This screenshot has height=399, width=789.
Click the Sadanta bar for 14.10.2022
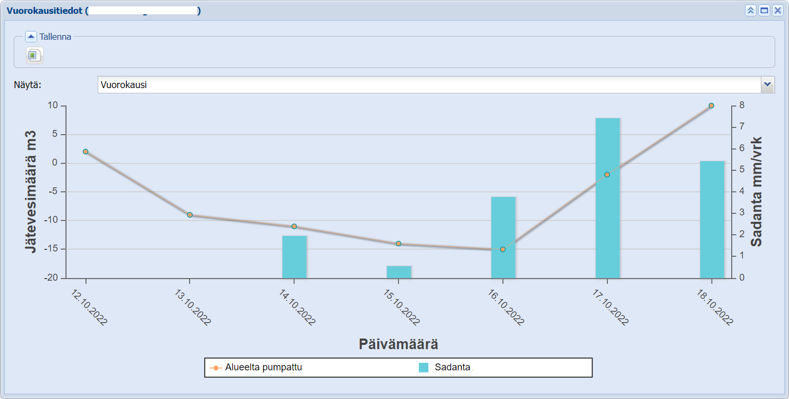(294, 257)
